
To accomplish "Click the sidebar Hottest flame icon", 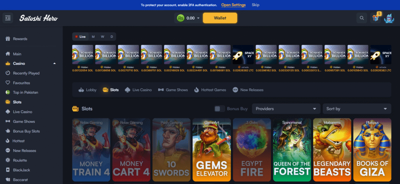I will click(8, 141).
